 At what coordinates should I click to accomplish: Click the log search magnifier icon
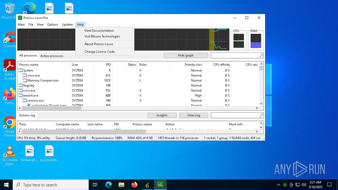[x=261, y=115]
